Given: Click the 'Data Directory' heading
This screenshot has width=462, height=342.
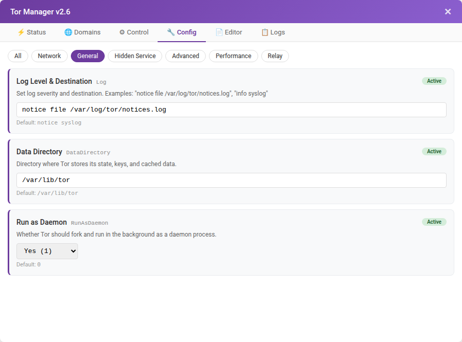Looking at the screenshot, I should 39,152.
